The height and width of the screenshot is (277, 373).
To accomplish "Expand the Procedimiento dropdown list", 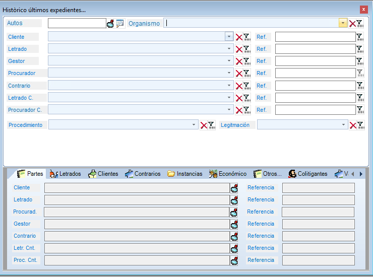I will coord(194,125).
